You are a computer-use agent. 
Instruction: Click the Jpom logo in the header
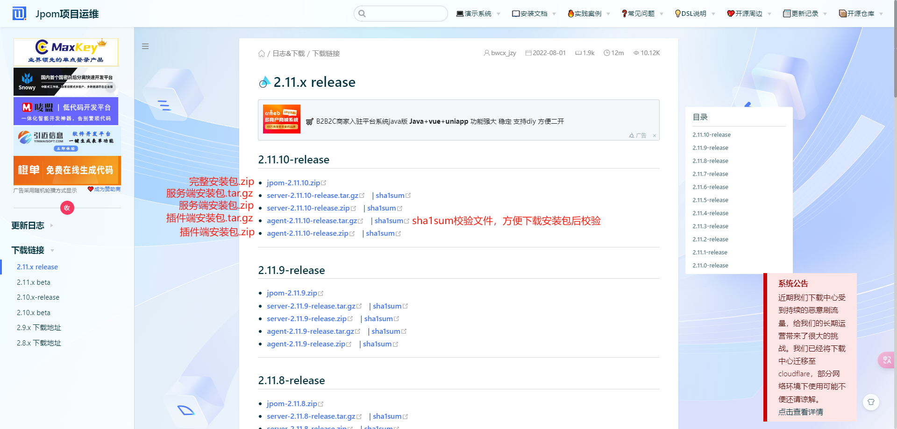[x=19, y=14]
